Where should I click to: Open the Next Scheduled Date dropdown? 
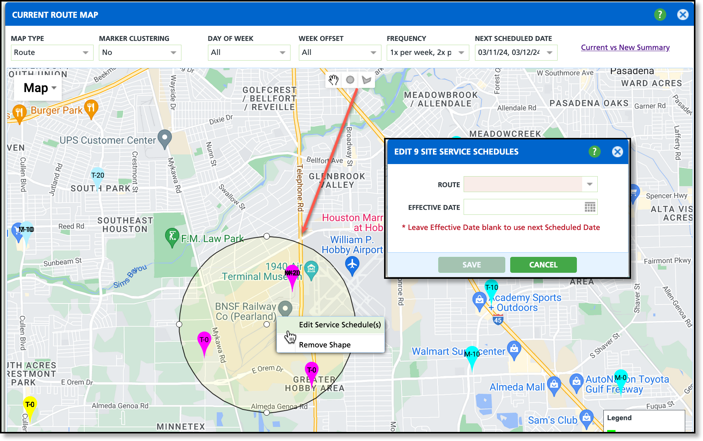pos(516,53)
